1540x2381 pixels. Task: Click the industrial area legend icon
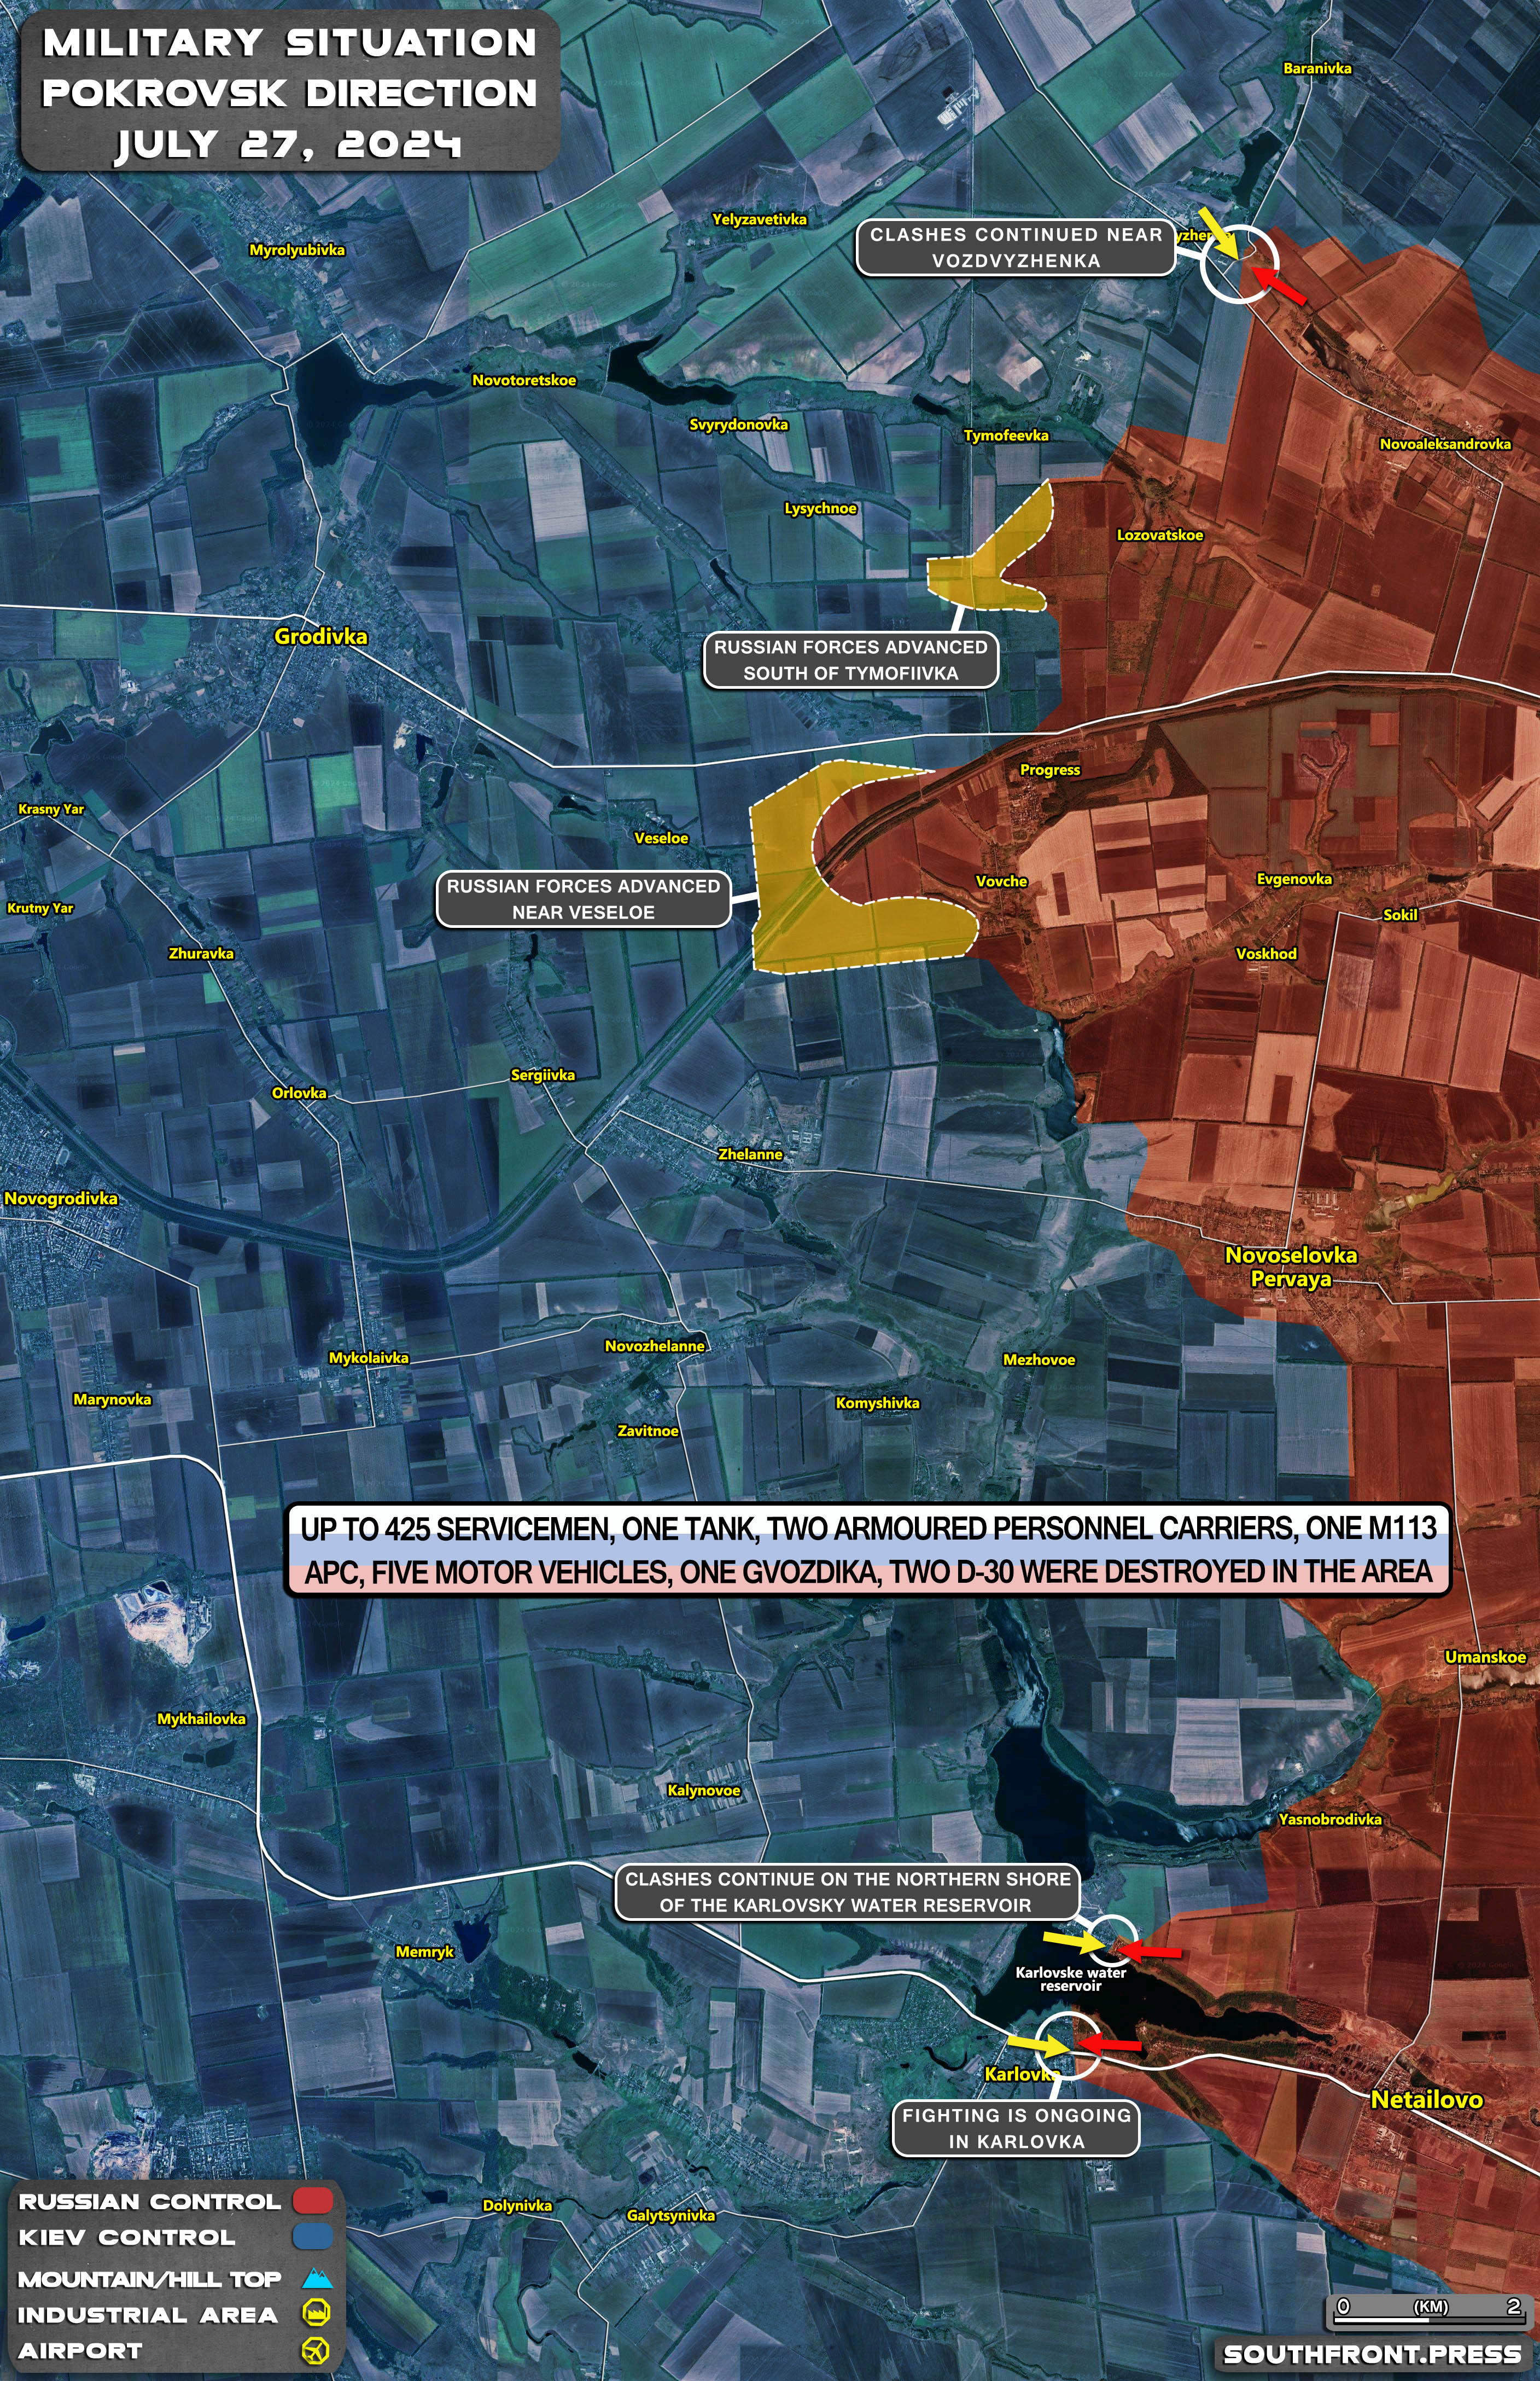[x=315, y=2312]
